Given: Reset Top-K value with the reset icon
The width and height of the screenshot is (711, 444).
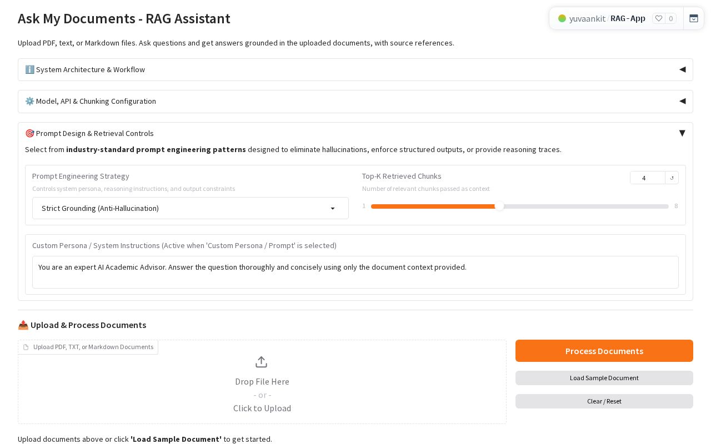Looking at the screenshot, I should (672, 178).
